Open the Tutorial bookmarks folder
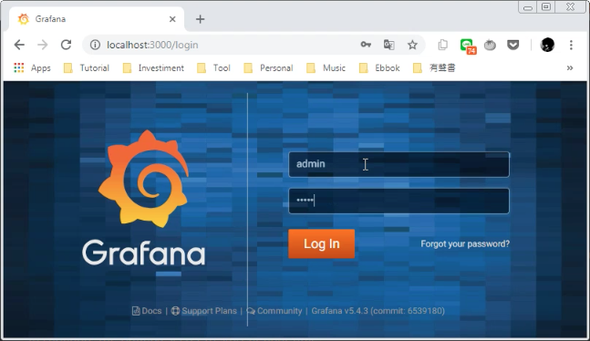Screen dimensions: 590x341 click(x=87, y=67)
